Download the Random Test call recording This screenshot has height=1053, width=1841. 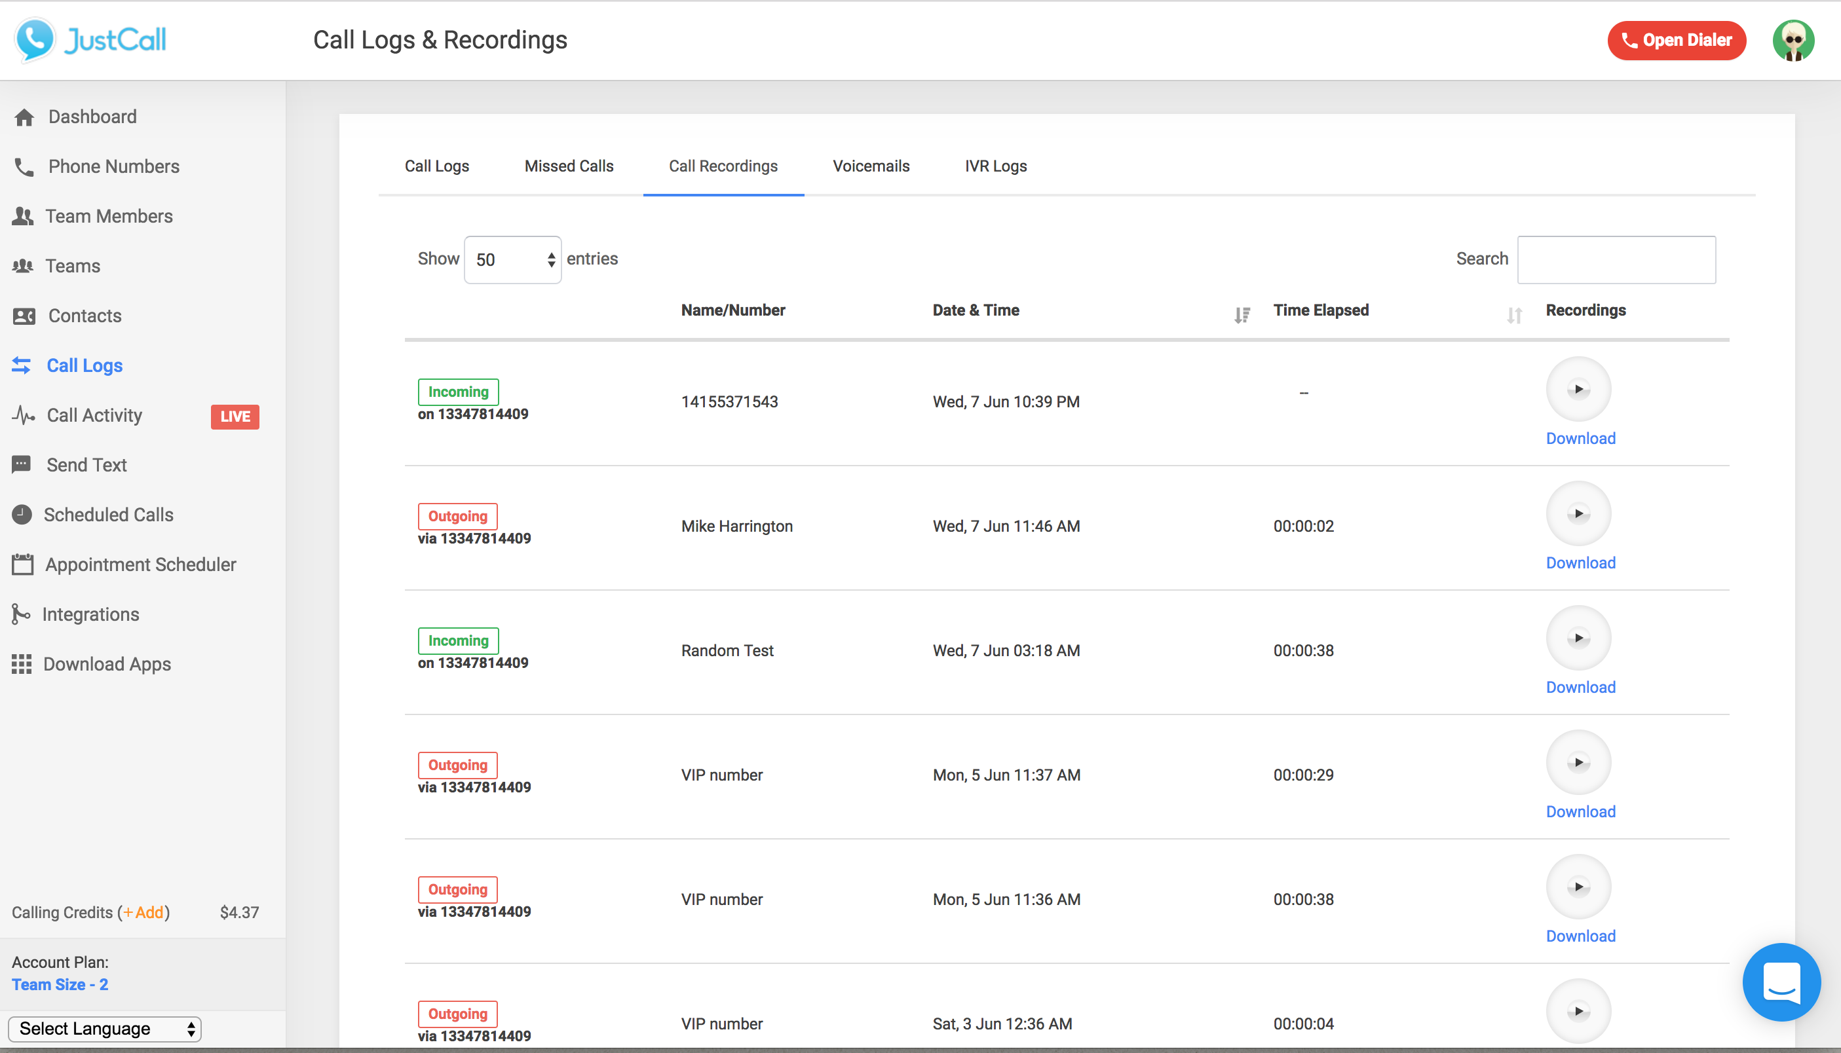point(1580,686)
